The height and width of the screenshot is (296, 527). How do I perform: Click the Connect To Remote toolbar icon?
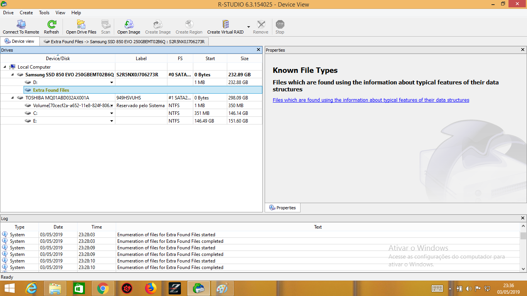tap(21, 27)
